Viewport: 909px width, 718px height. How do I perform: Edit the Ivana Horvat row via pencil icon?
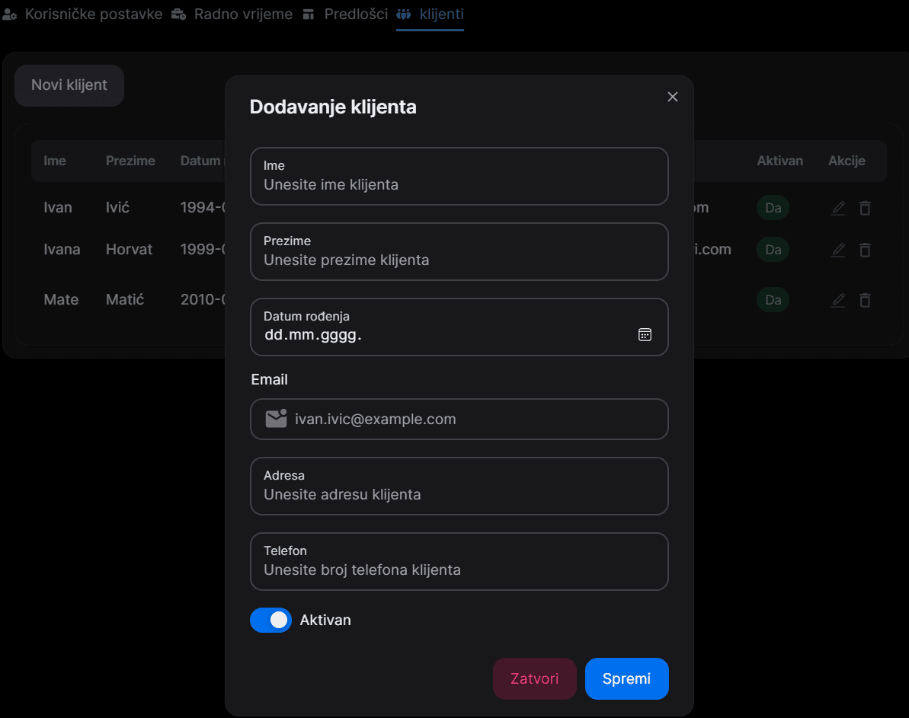pos(838,250)
